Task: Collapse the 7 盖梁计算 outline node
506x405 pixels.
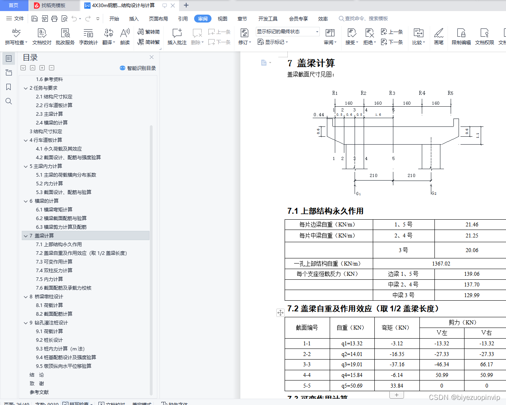Action: 26,236
